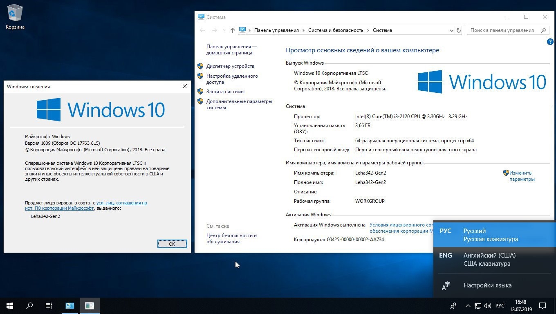Minimize the Система window
556x314 pixels.
pyautogui.click(x=507, y=17)
